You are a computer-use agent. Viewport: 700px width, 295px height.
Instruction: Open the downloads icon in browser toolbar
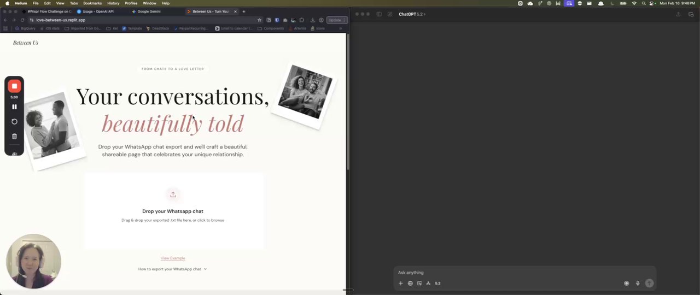pos(312,20)
